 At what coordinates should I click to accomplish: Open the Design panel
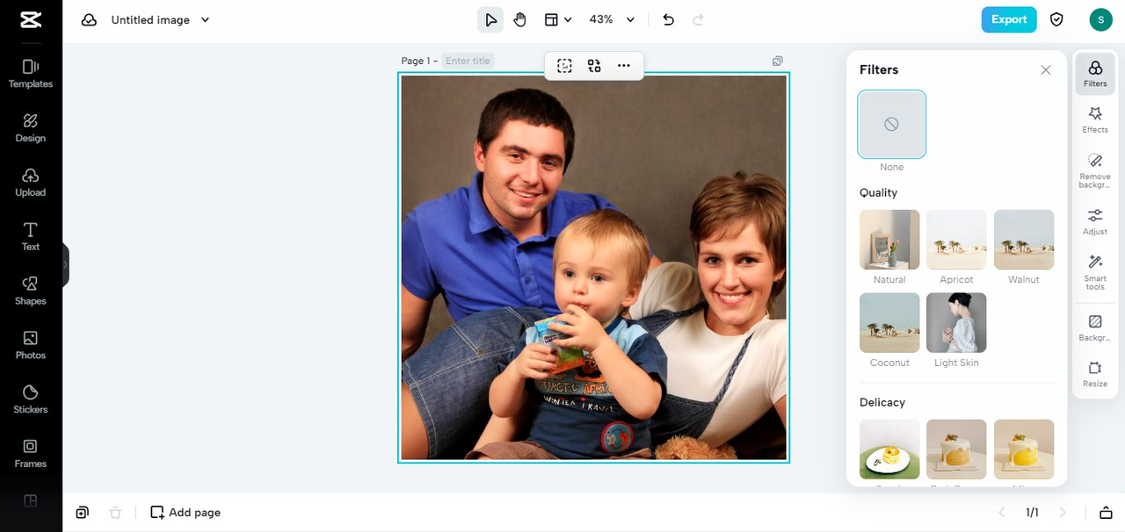[31, 128]
